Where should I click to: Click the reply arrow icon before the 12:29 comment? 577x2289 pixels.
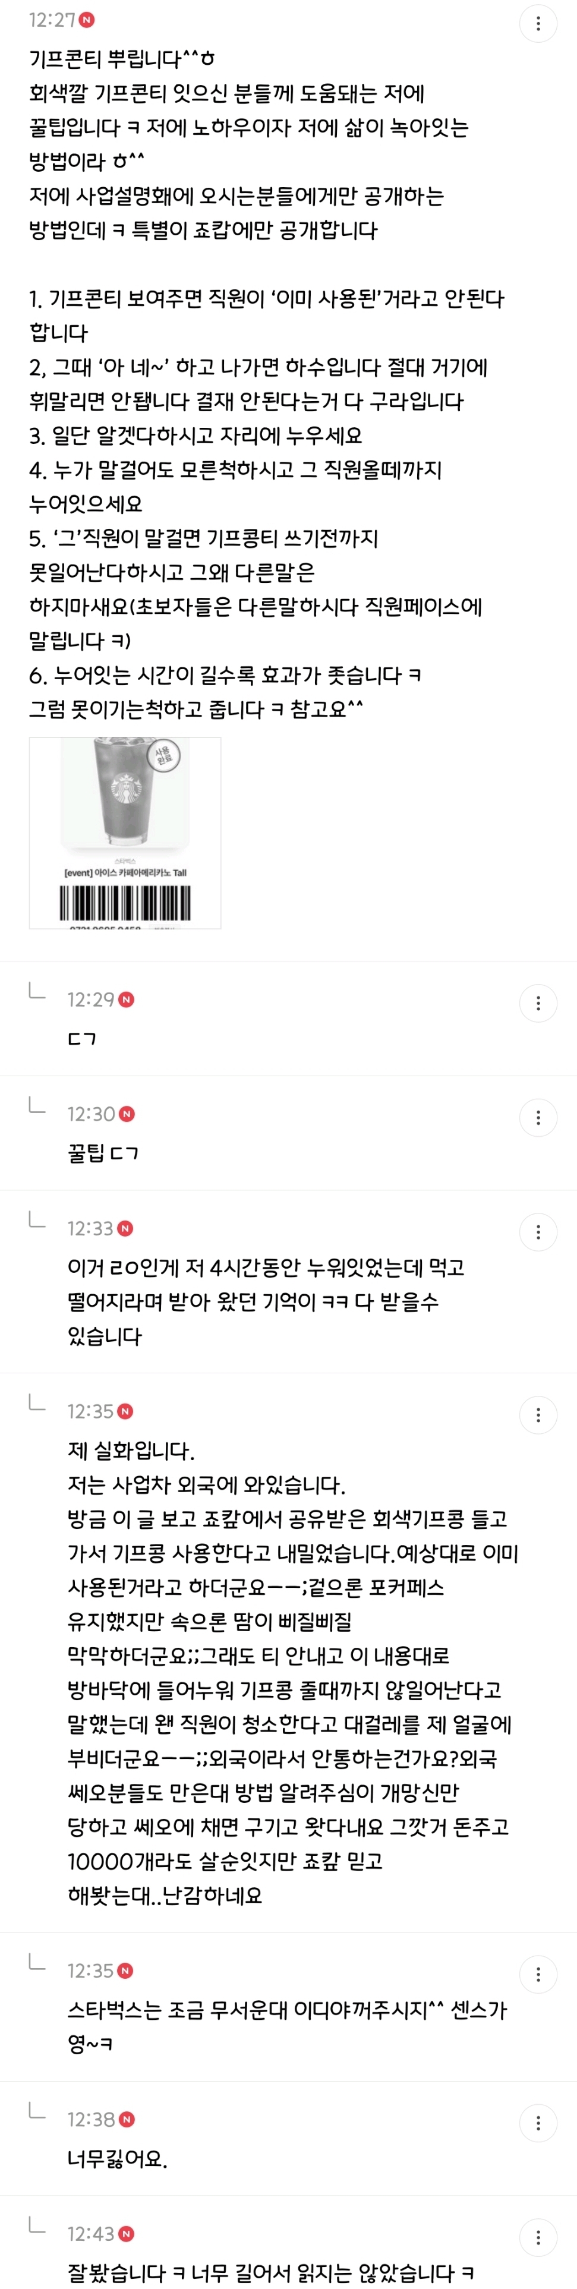pos(37,992)
